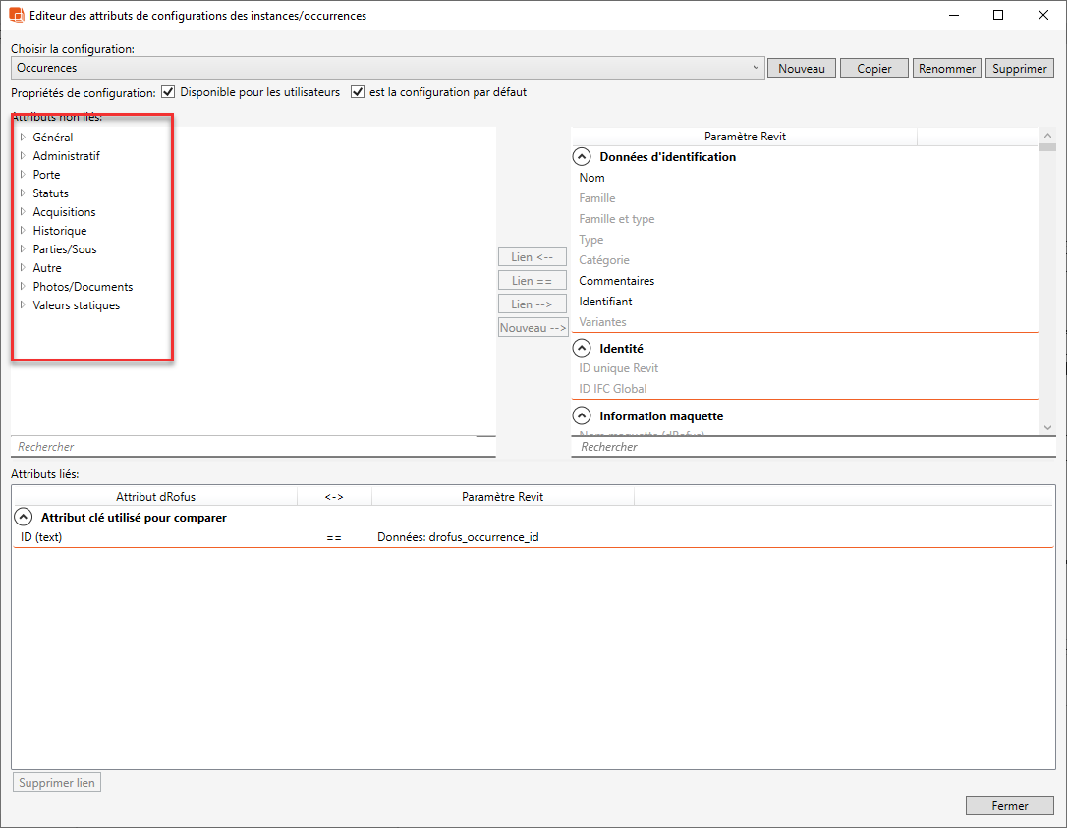Viewport: 1067px width, 828px height.
Task: Expand the Valeurs statiques node
Action: (x=23, y=305)
